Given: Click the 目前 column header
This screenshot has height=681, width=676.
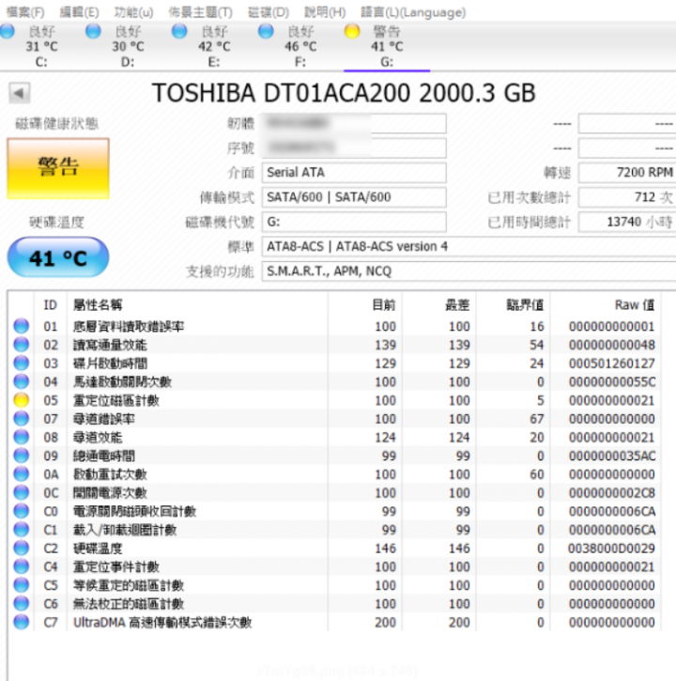Looking at the screenshot, I should [365, 305].
